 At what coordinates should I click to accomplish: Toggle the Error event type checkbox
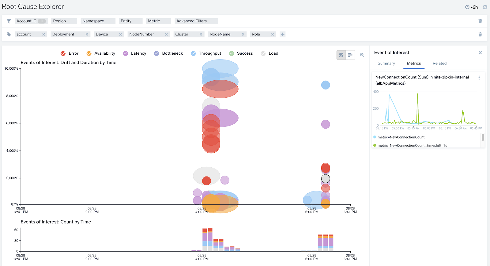click(63, 53)
